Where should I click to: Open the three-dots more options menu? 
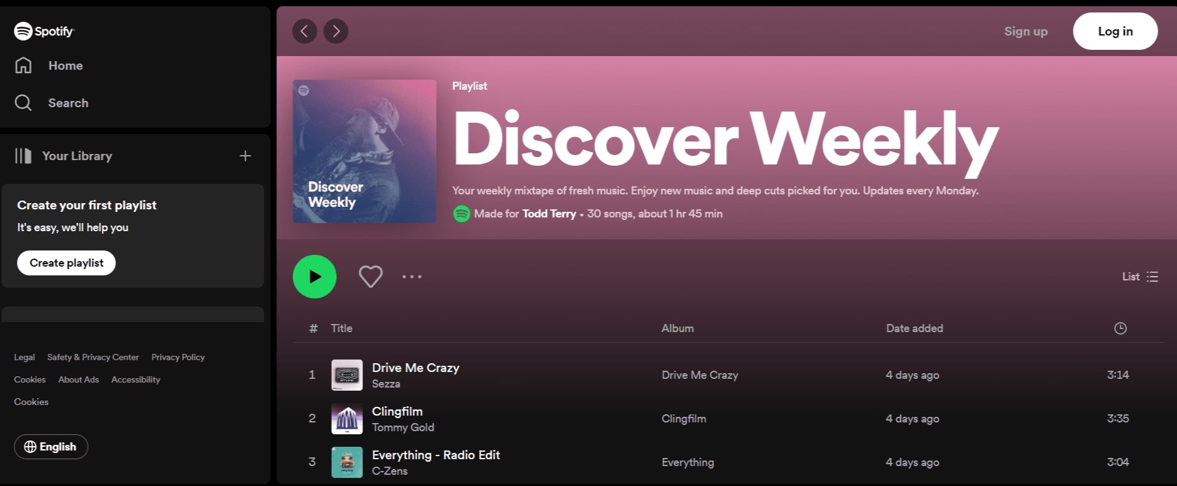tap(412, 277)
